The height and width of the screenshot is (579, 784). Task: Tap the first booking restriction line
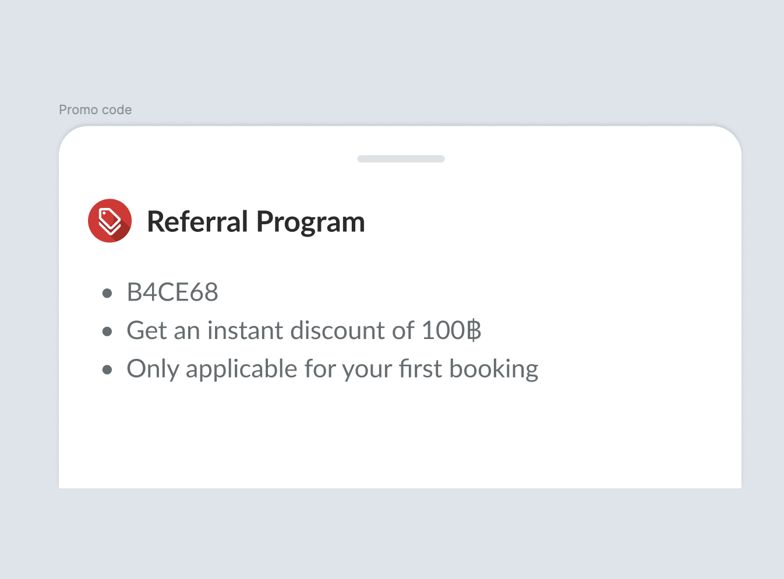pos(332,369)
